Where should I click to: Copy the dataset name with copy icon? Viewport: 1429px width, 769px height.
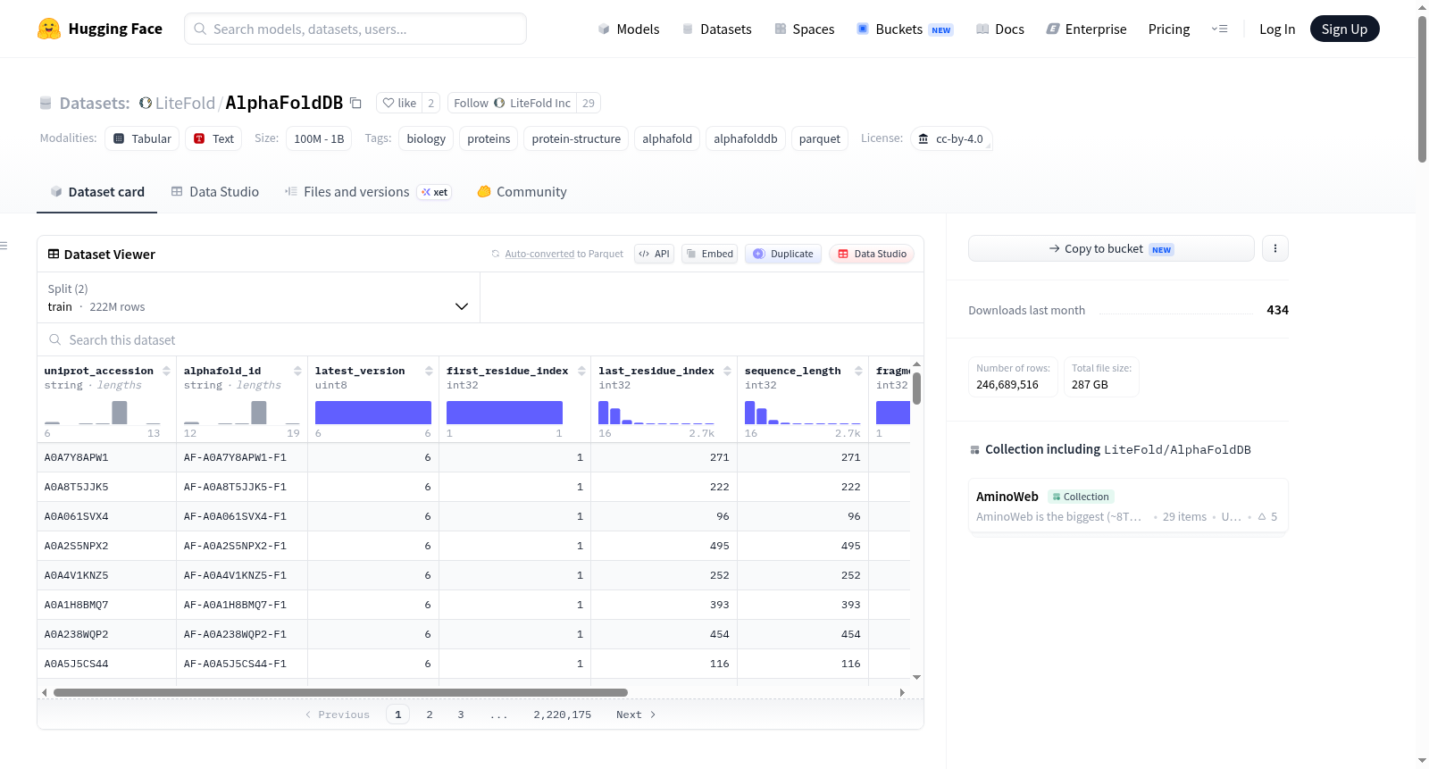point(355,103)
